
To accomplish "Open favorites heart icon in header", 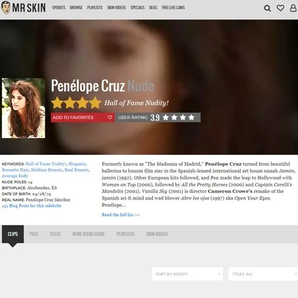I will [281, 8].
